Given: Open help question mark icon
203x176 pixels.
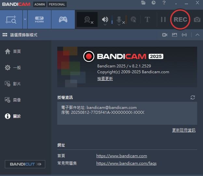Looking at the screenshot, I should (164, 3).
